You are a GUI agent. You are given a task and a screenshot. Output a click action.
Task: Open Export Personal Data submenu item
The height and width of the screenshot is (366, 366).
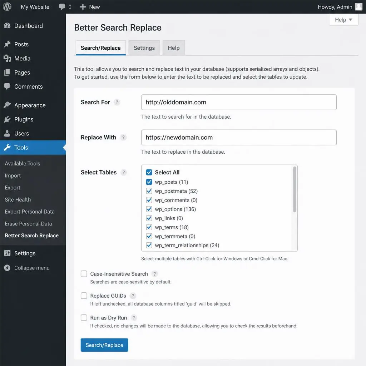coord(30,212)
